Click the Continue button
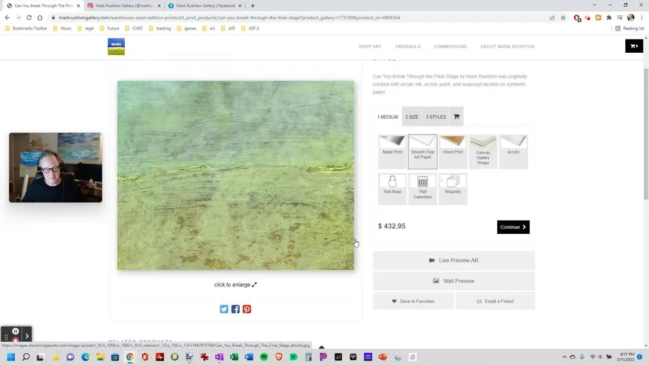The image size is (649, 365). click(513, 227)
